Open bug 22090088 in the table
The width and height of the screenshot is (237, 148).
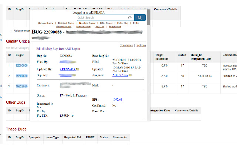tap(21, 65)
